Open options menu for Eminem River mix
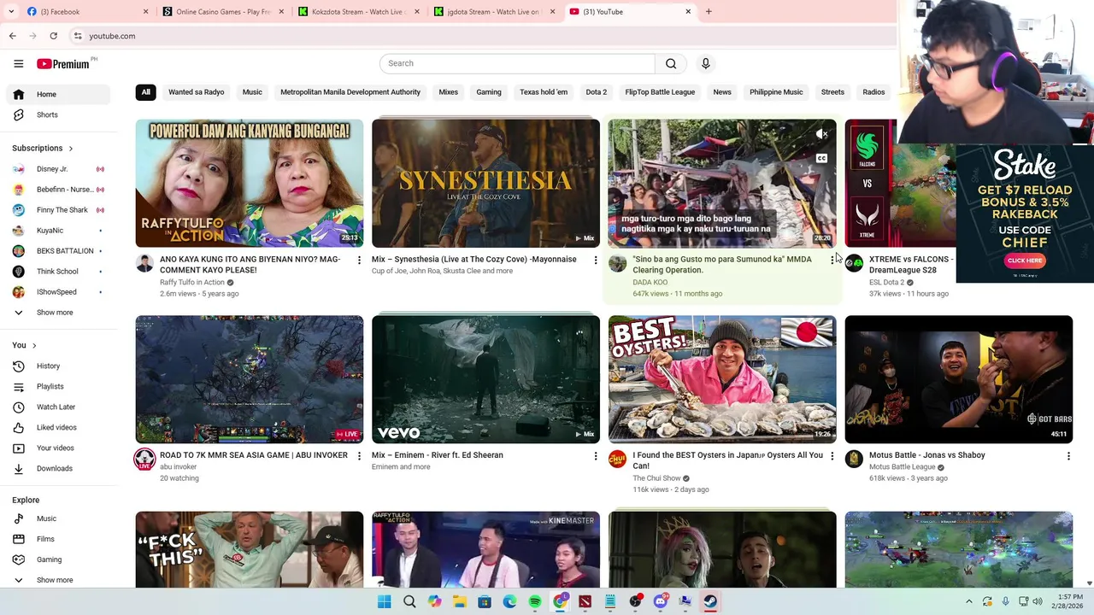Screen dimensions: 1094x615 click(x=596, y=456)
